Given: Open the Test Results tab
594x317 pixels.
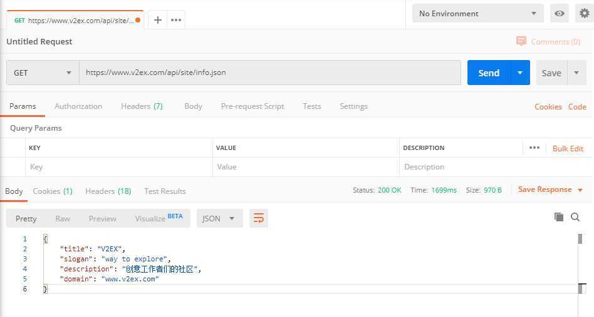Looking at the screenshot, I should click(x=165, y=191).
